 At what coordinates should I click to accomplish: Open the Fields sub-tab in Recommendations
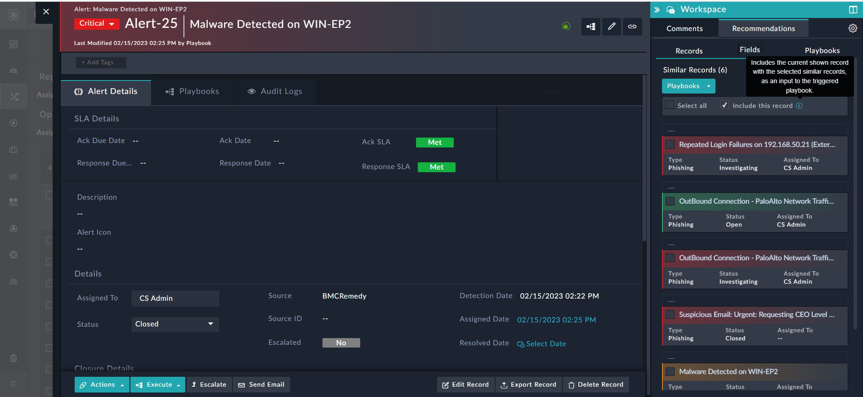tap(750, 50)
